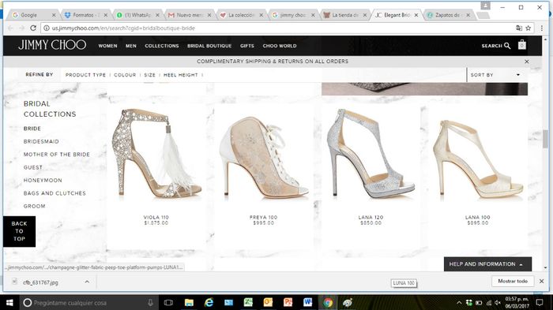
Task: Go back using the browser arrow
Action: (10, 28)
